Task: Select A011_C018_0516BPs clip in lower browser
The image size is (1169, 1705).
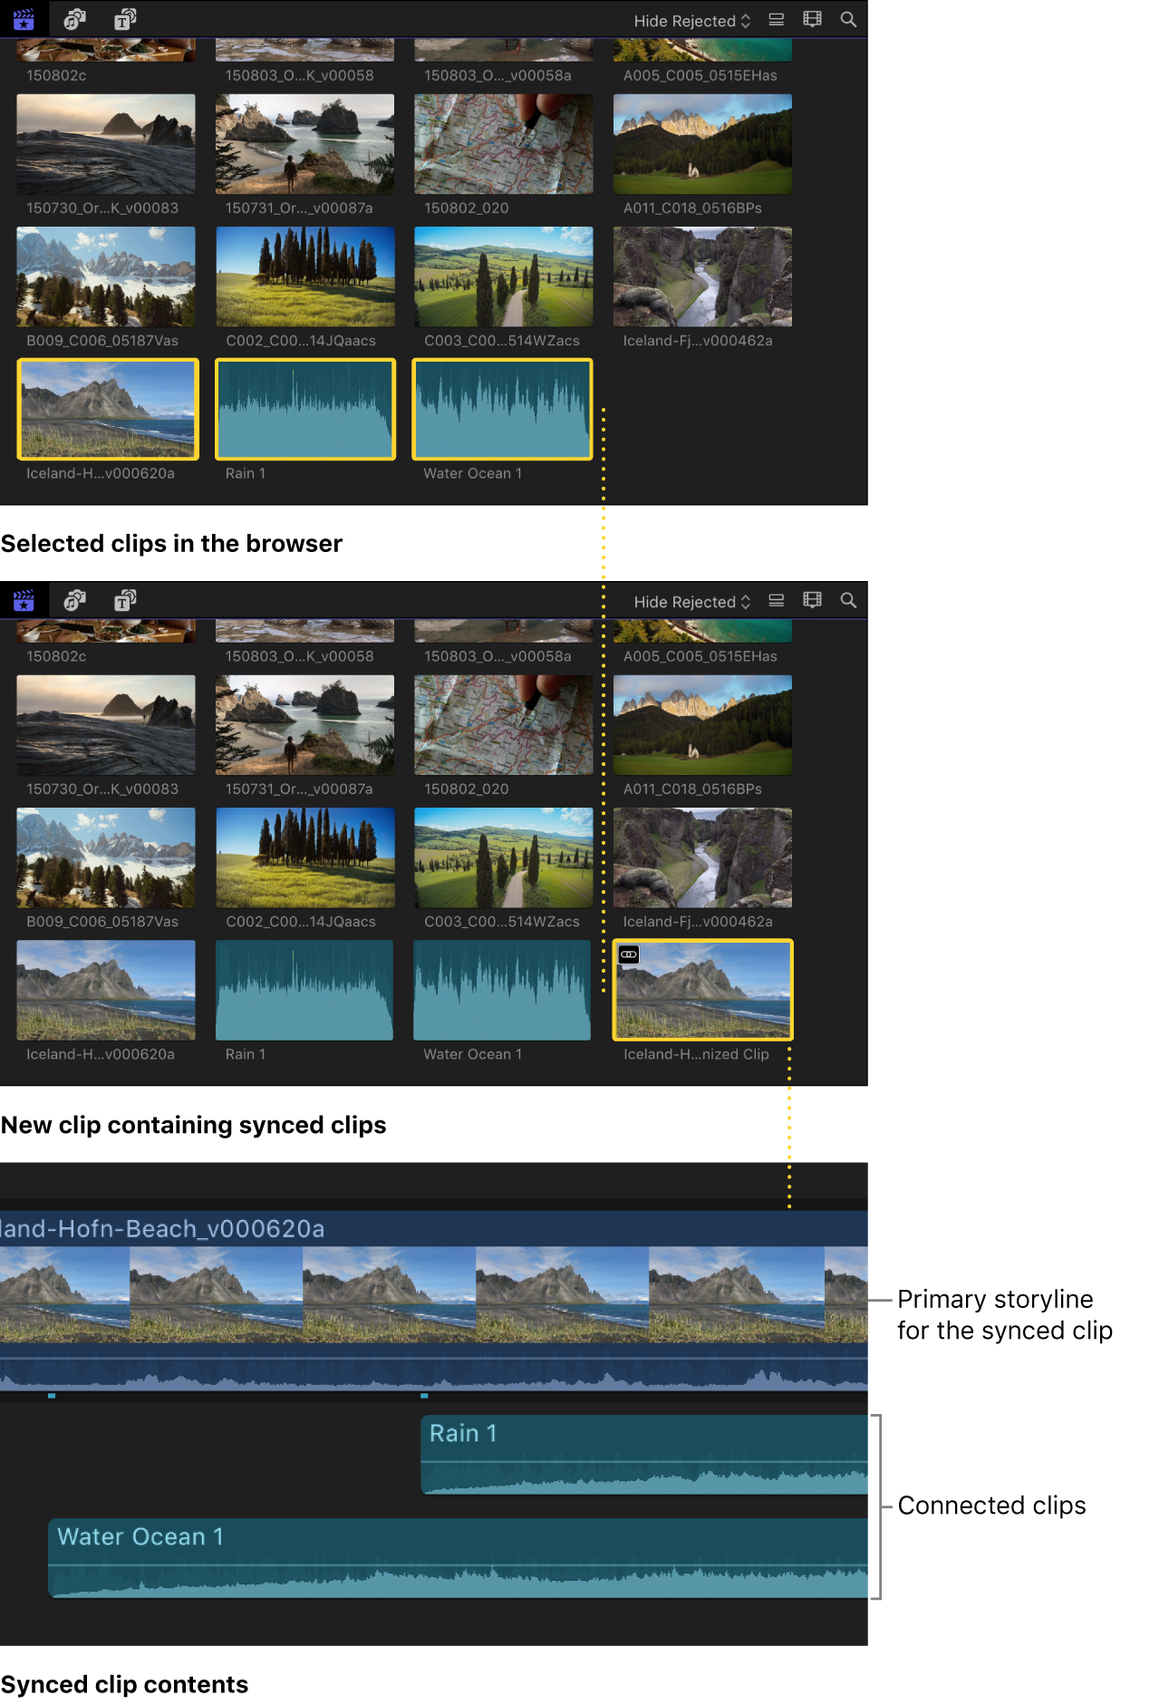Action: click(702, 725)
